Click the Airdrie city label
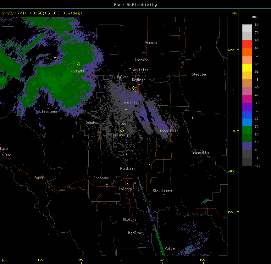 coord(127,168)
